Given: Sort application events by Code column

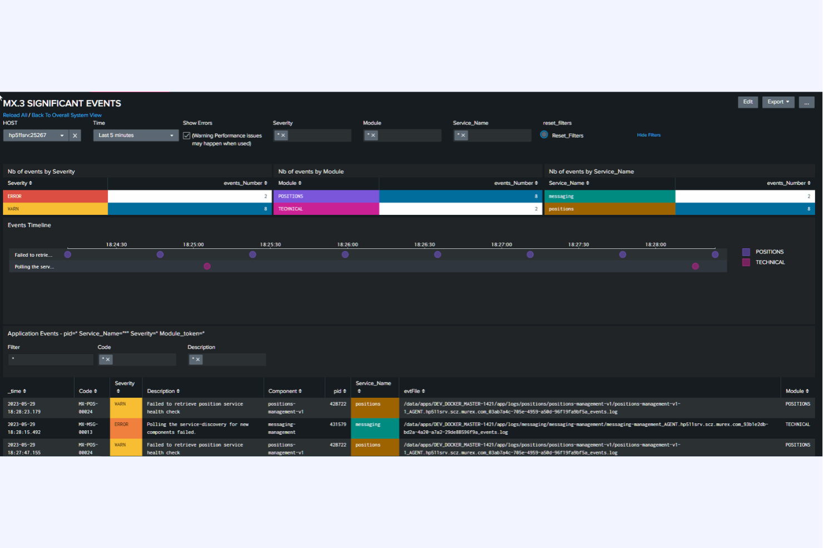Looking at the screenshot, I should coord(88,391).
